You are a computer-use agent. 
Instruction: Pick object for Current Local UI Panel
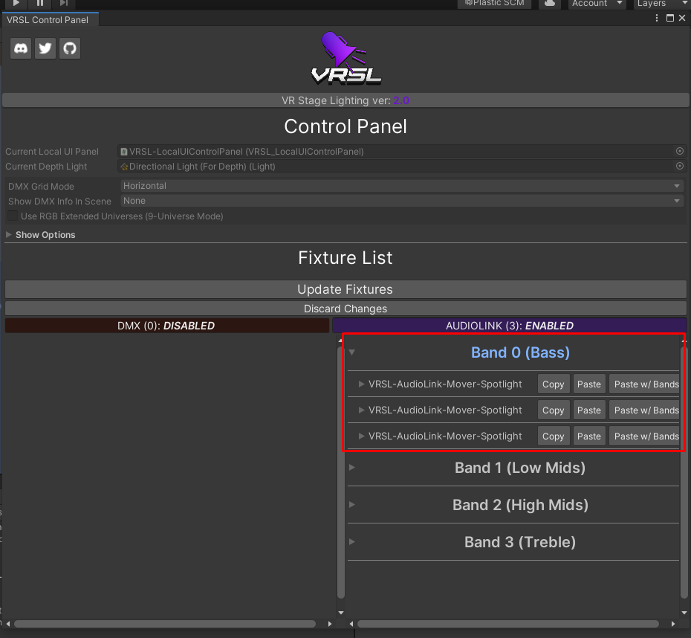coord(680,151)
